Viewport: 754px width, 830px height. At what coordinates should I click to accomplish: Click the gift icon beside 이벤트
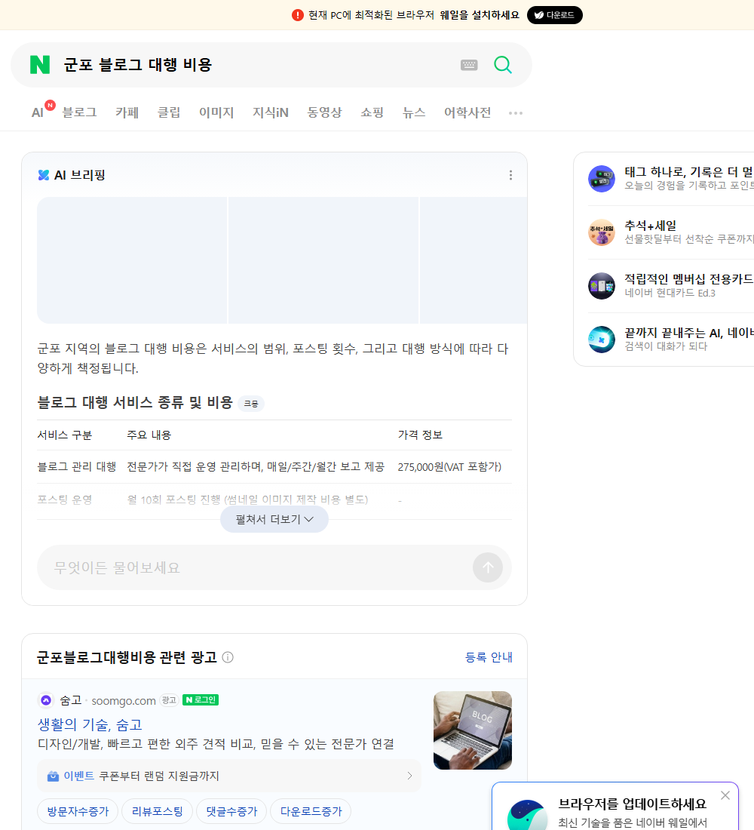pyautogui.click(x=53, y=776)
